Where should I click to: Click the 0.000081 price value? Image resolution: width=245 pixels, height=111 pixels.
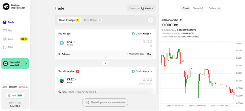(x=170, y=25)
